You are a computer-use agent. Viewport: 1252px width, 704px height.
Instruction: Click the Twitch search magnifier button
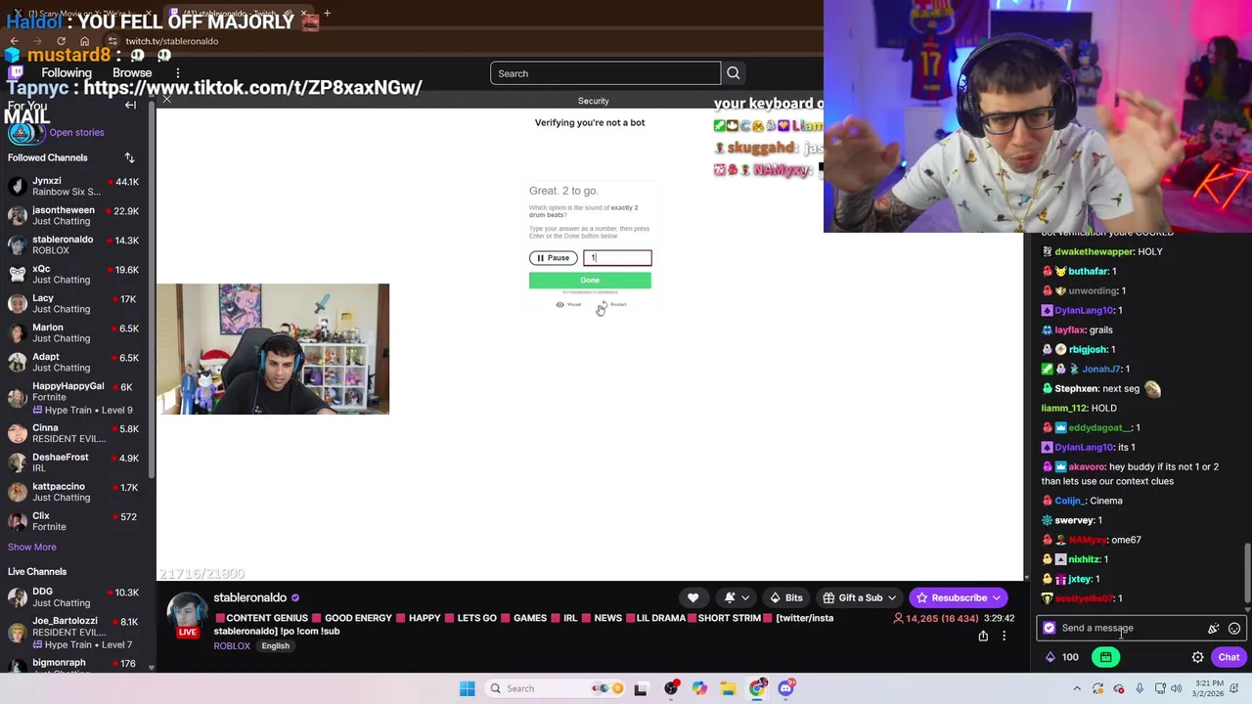pos(733,73)
